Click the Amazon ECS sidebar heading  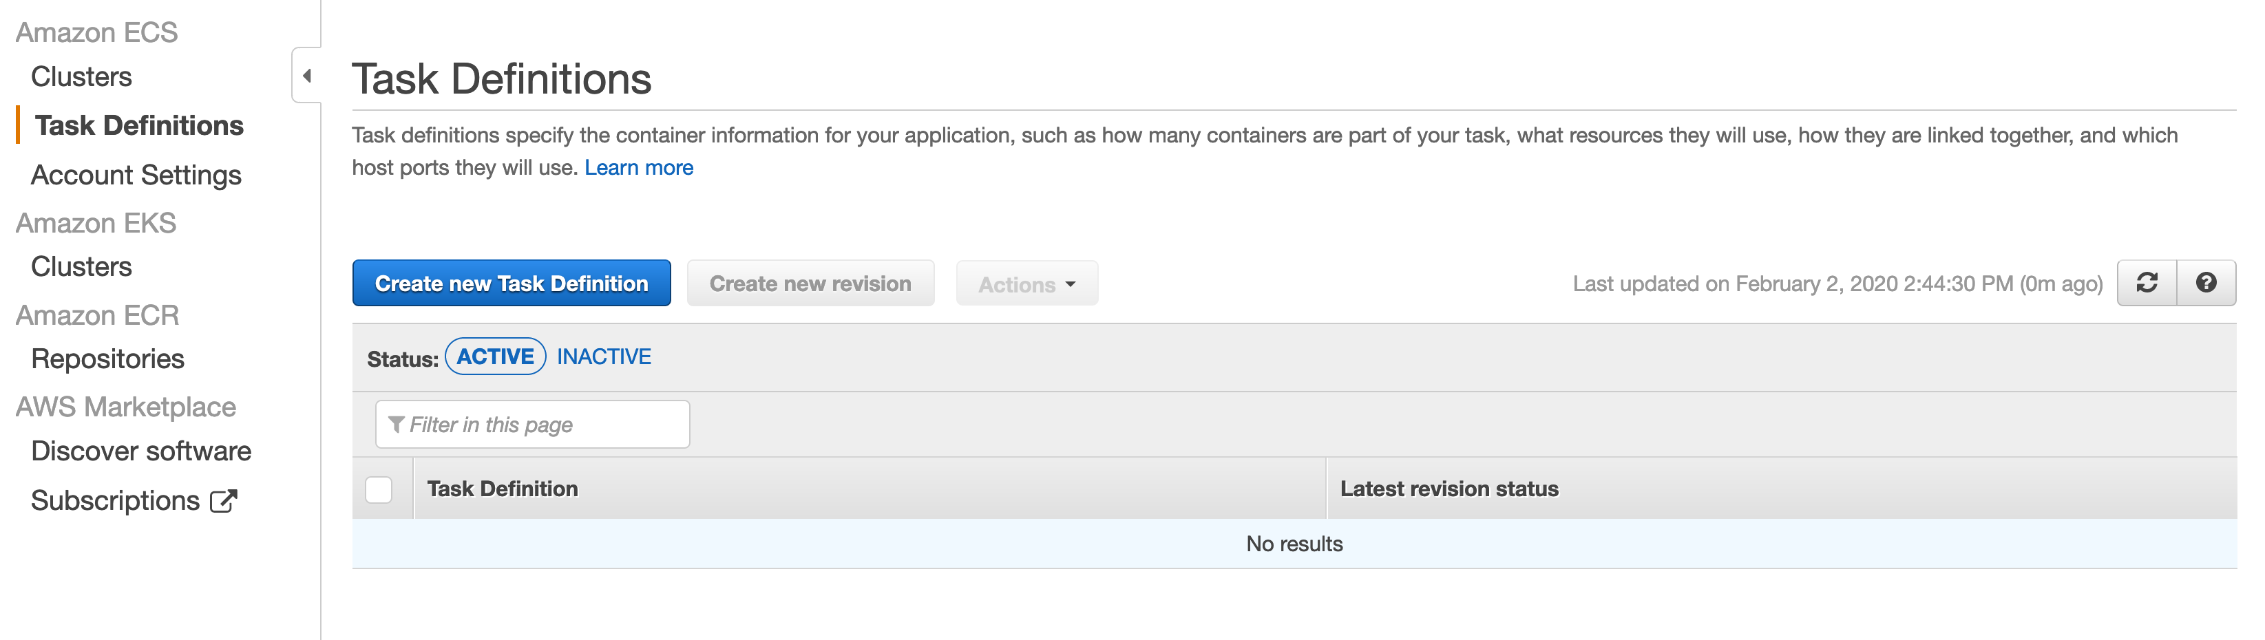(x=96, y=32)
